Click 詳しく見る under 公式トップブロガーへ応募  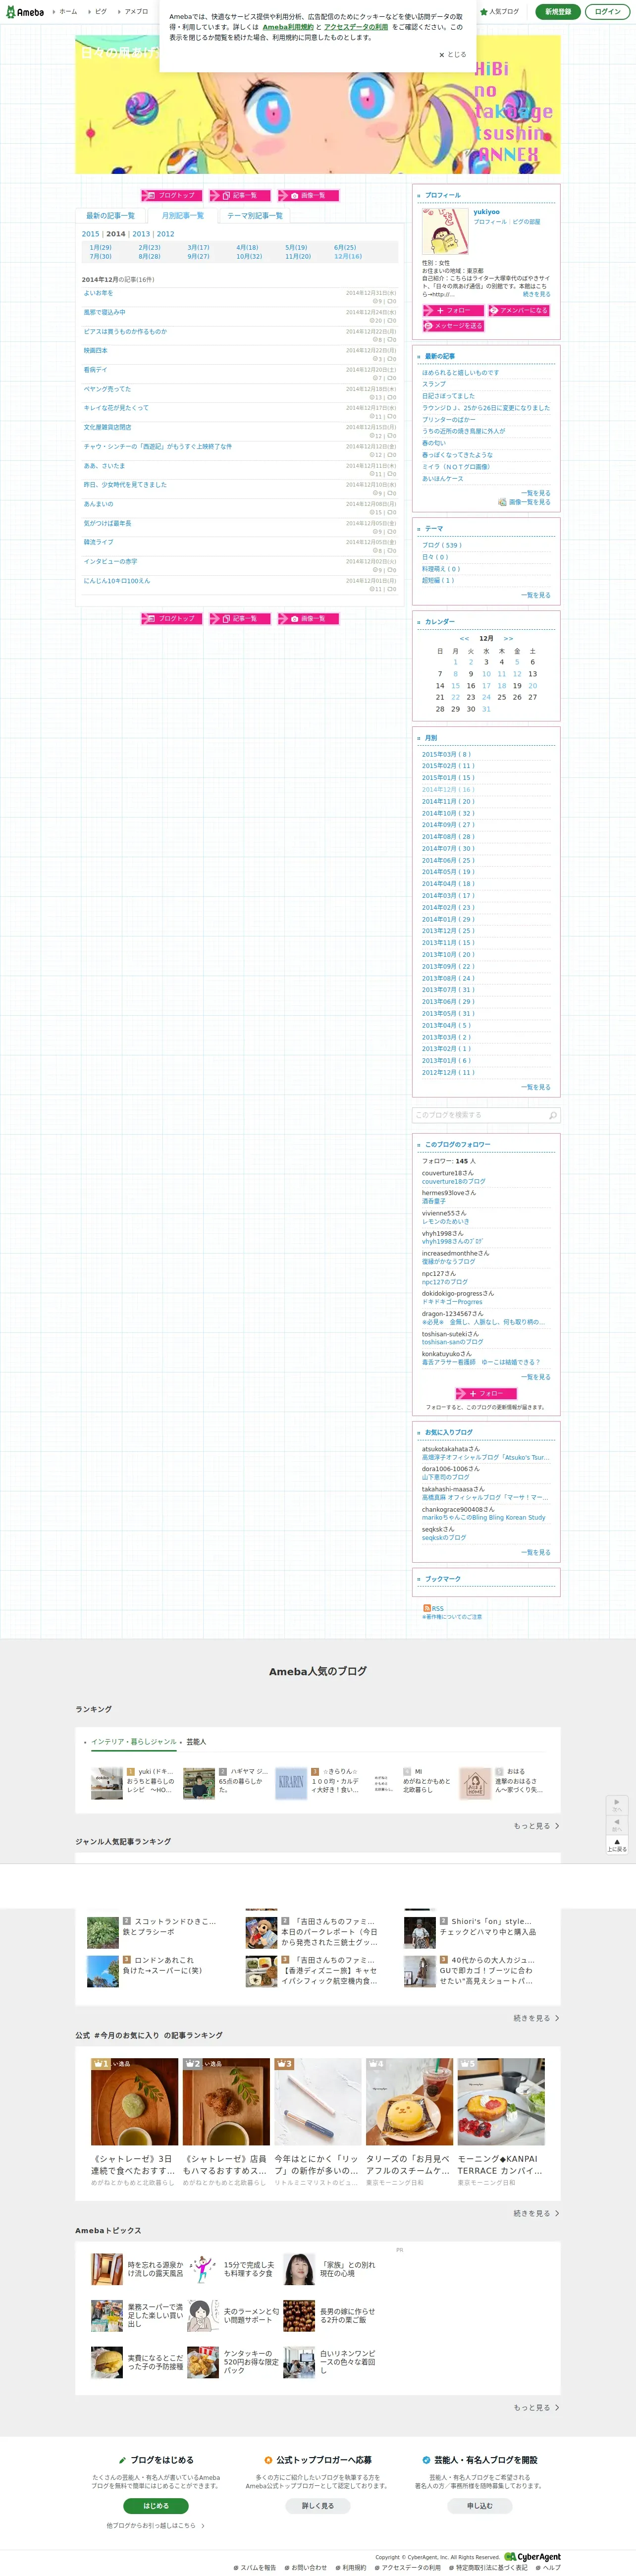tap(318, 2506)
